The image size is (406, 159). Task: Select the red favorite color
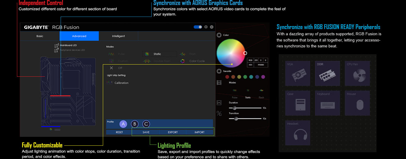tap(227, 77)
